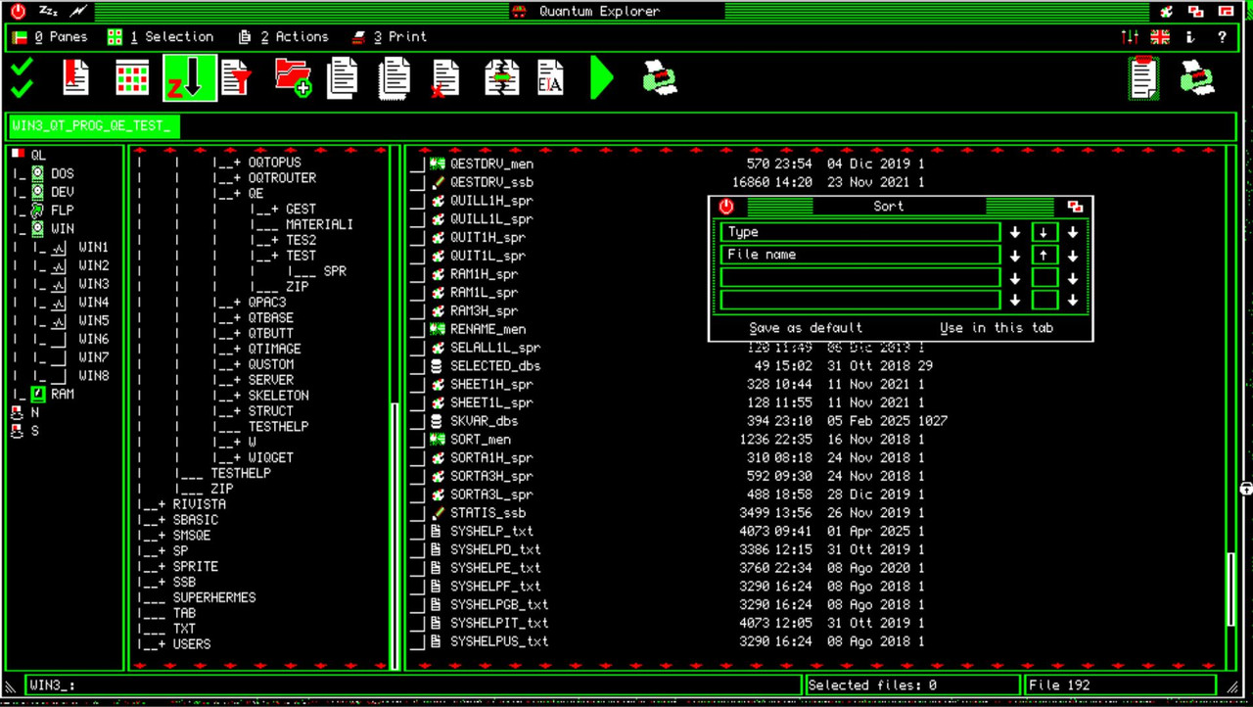The width and height of the screenshot is (1253, 707).
Task: Click the Type sort criterion field
Action: click(x=860, y=232)
